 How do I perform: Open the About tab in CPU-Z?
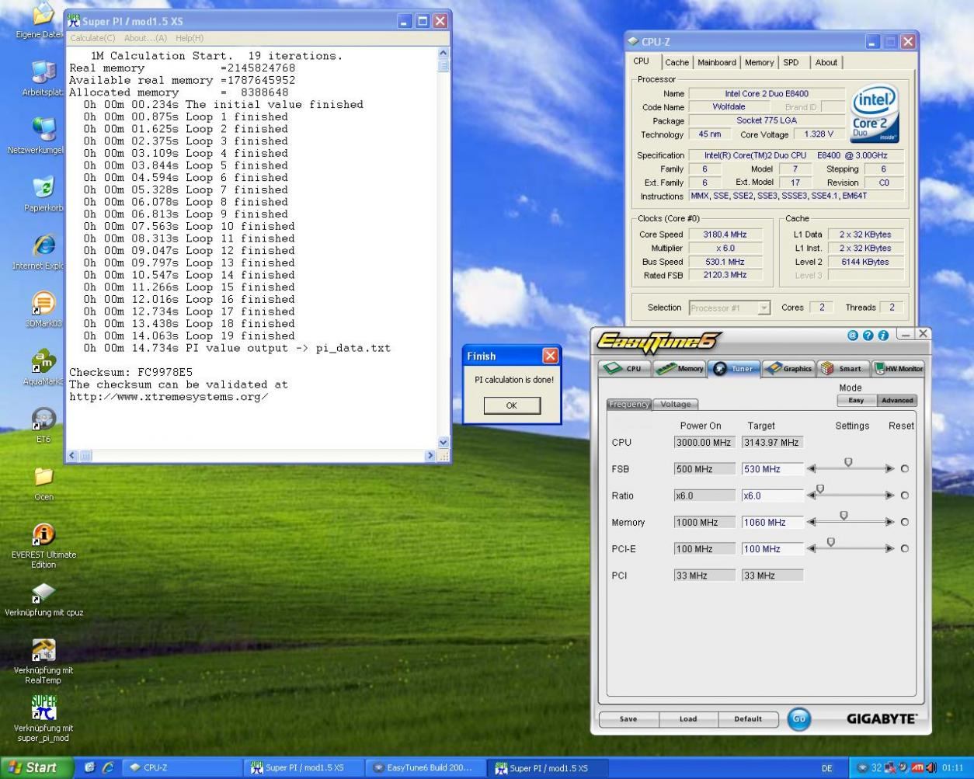tap(826, 63)
